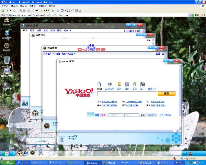The height and width of the screenshot is (165, 206).
Task: Click the IE Back button
Action: tap(5, 11)
